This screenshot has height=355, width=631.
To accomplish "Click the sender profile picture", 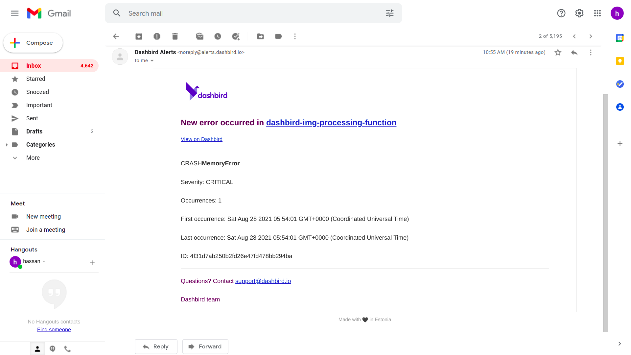I will pos(120,57).
